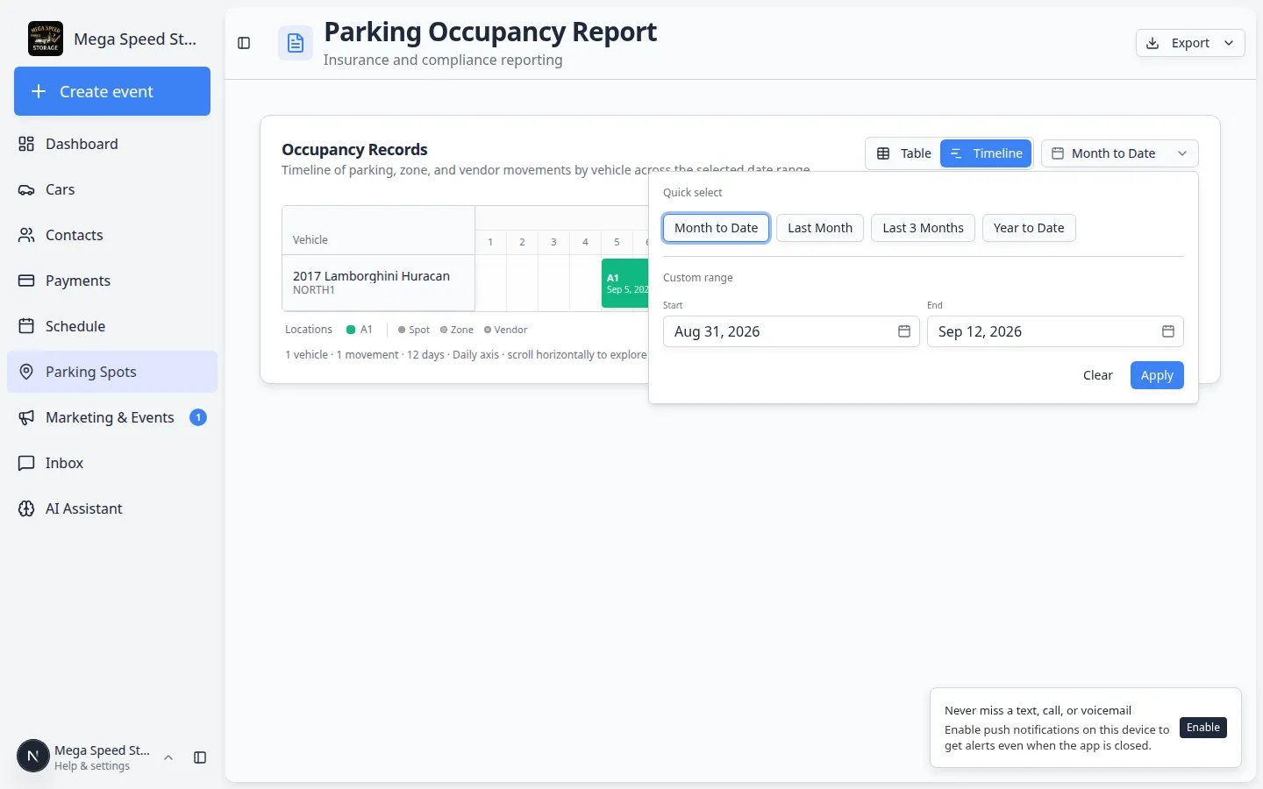Click the day 3 column header

(553, 242)
